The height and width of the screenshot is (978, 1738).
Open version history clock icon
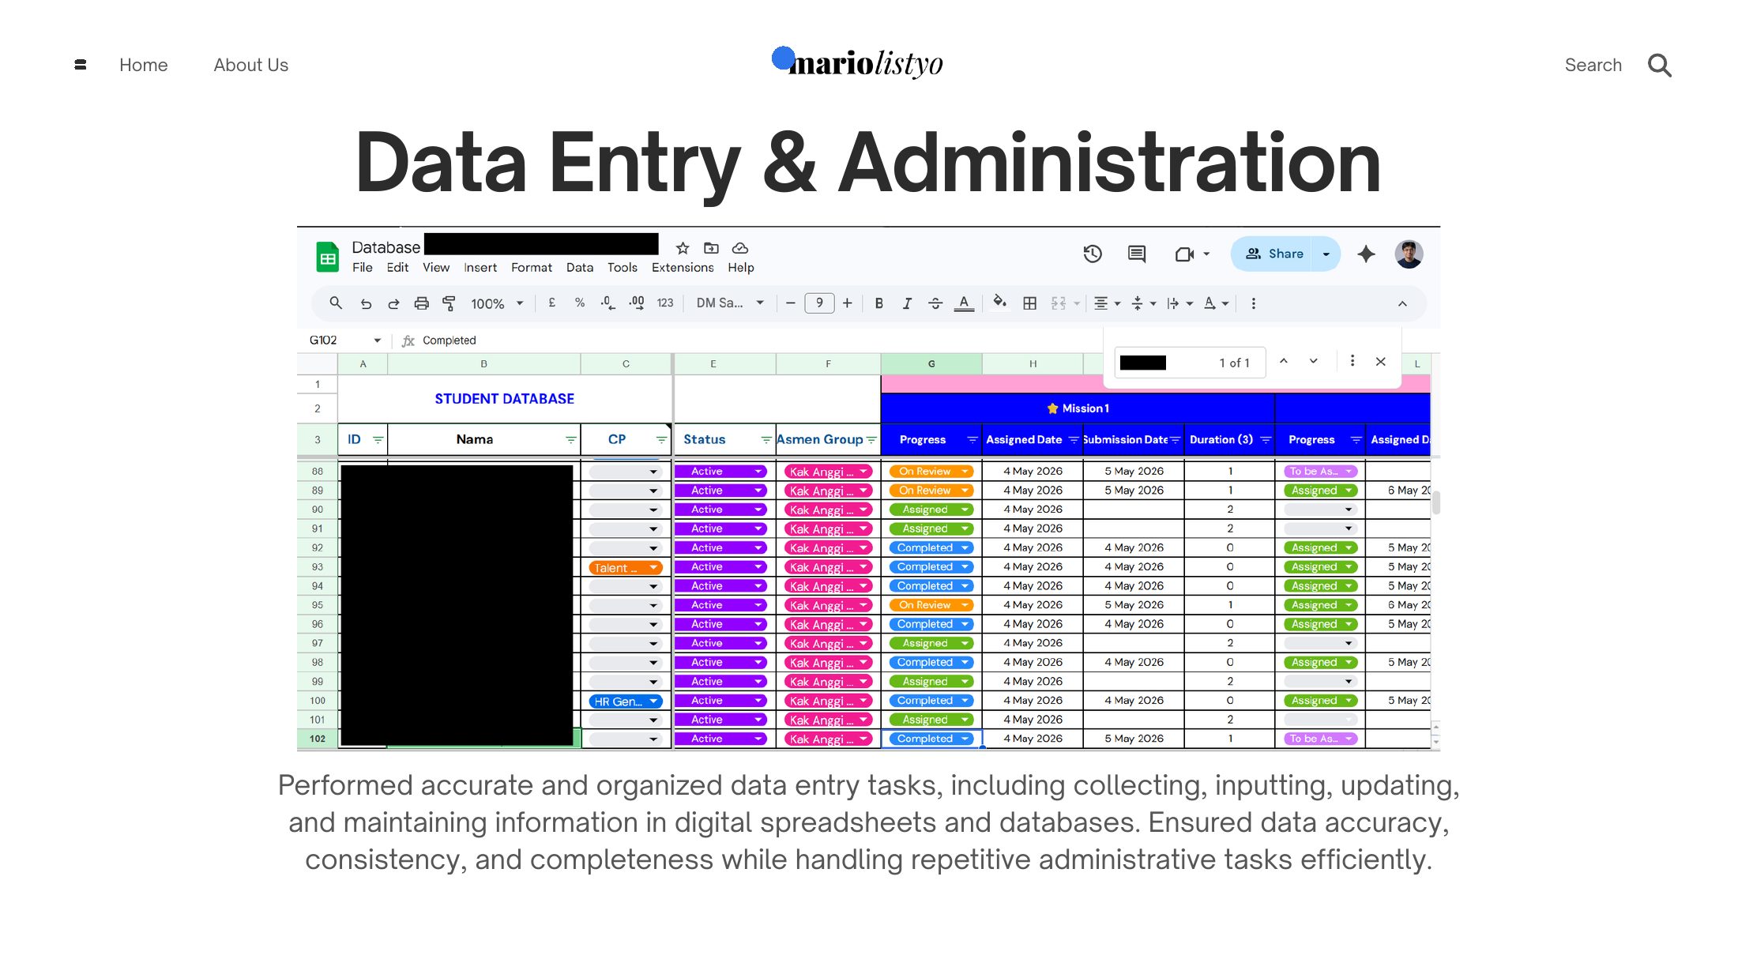pyautogui.click(x=1093, y=254)
